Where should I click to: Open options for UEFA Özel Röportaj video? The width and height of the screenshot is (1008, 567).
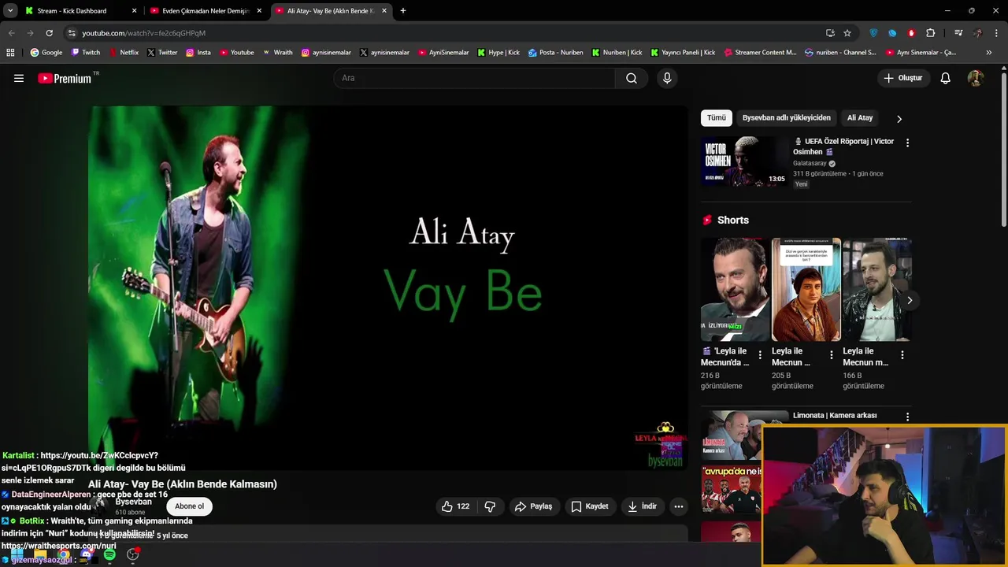(907, 143)
